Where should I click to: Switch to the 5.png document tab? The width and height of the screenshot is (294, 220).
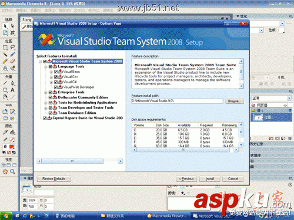point(26,20)
